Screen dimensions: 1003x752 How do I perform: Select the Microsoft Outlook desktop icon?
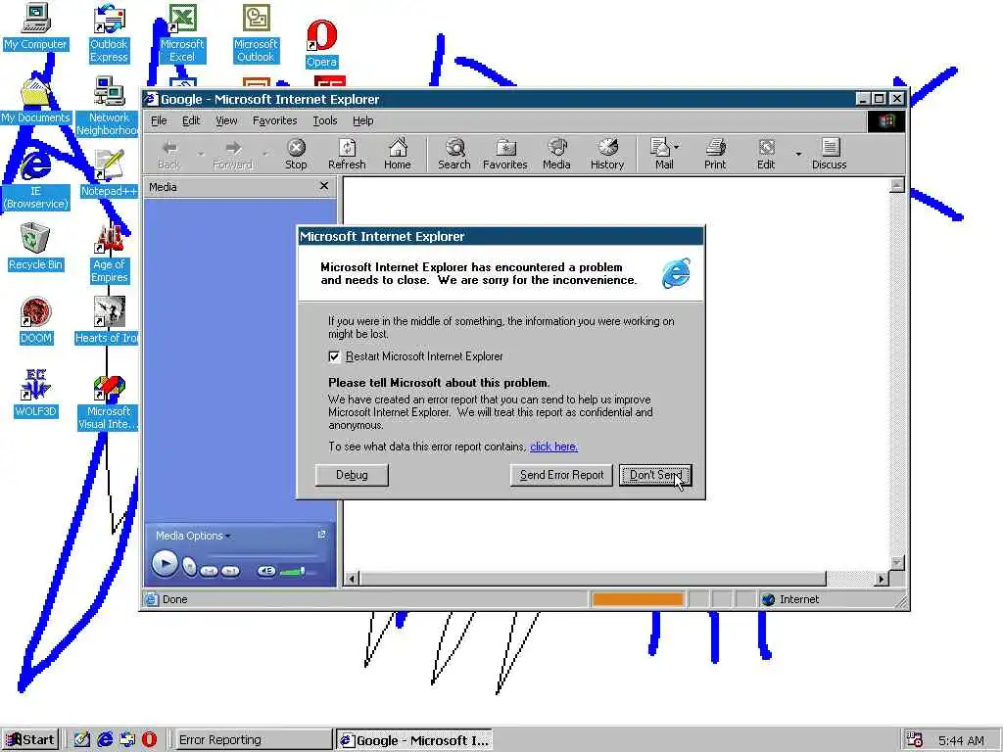coord(256,33)
